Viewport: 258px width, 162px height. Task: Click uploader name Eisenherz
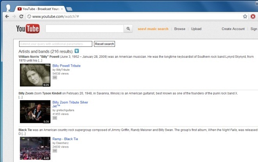coord(63,143)
